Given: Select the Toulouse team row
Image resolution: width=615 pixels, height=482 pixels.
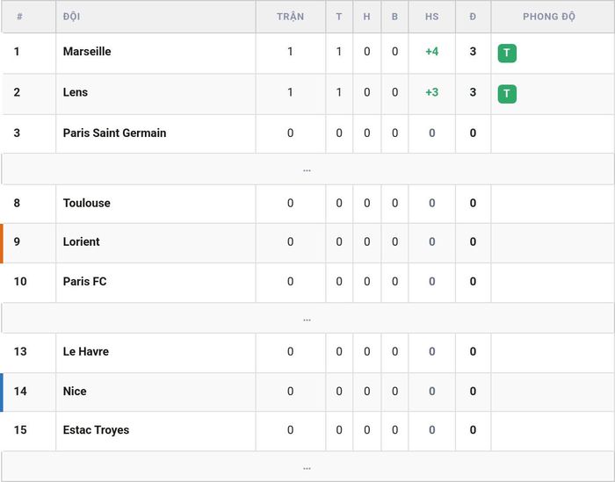Looking at the screenshot, I should click(307, 204).
